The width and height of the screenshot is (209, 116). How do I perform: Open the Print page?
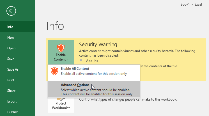pos(11,80)
